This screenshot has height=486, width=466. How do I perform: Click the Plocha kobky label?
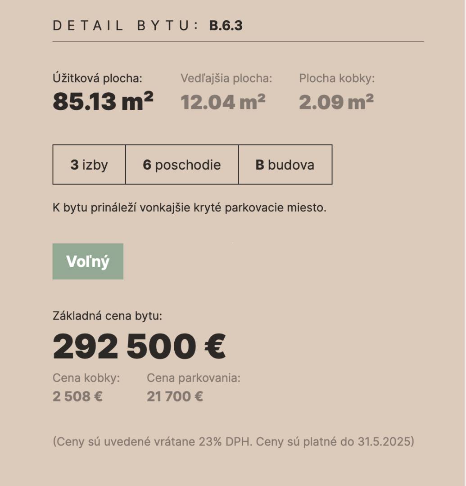(x=337, y=78)
